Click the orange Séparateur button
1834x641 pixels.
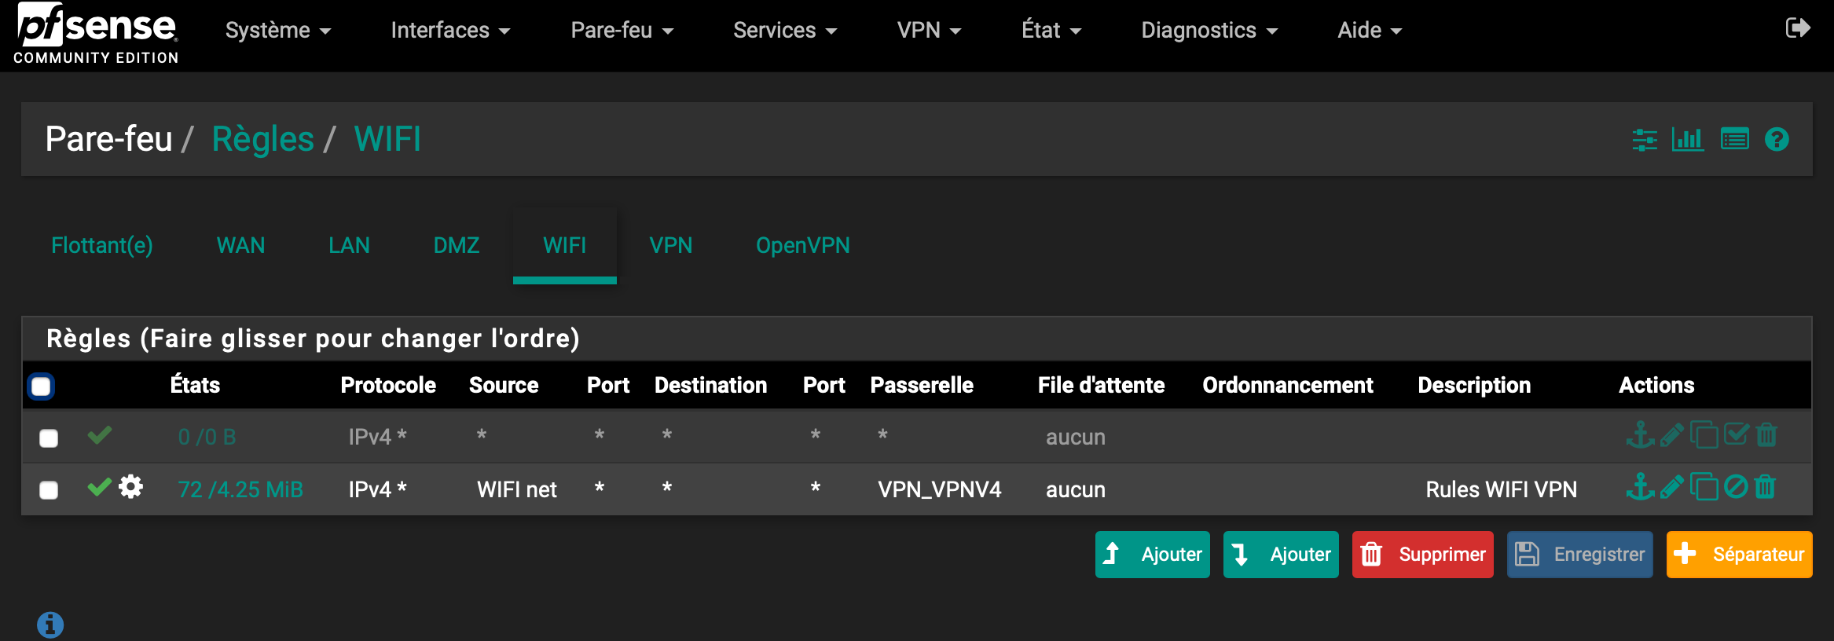tap(1739, 555)
